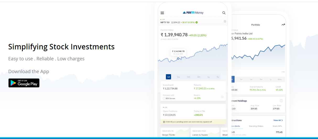
Task: Tick the BSE Sensex compare checkbox
Action: [x=164, y=99]
